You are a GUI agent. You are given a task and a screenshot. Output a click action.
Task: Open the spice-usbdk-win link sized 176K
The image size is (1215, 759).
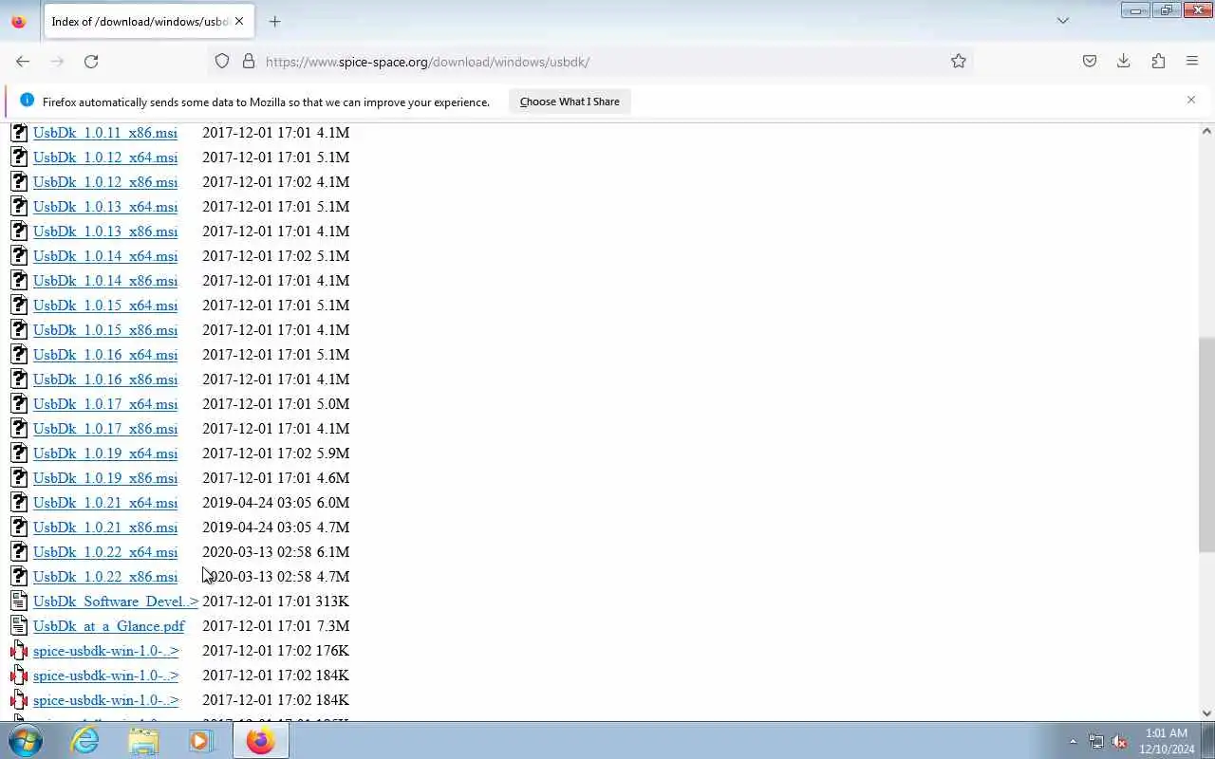[x=105, y=651]
